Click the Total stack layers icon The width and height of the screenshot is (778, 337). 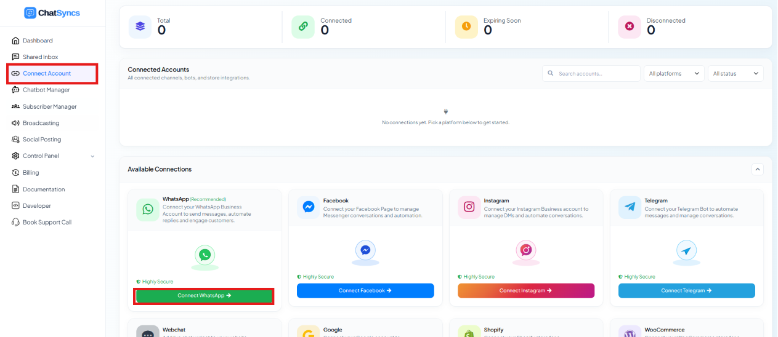pos(140,26)
